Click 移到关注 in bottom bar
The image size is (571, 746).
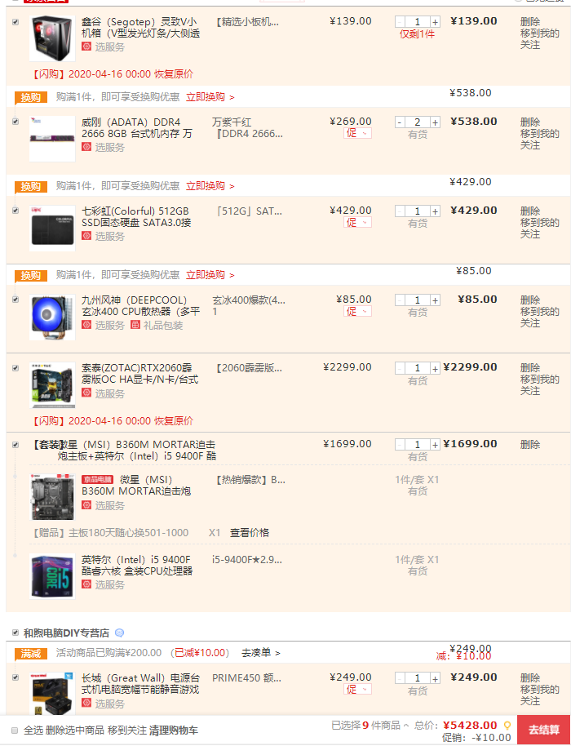pos(127,730)
